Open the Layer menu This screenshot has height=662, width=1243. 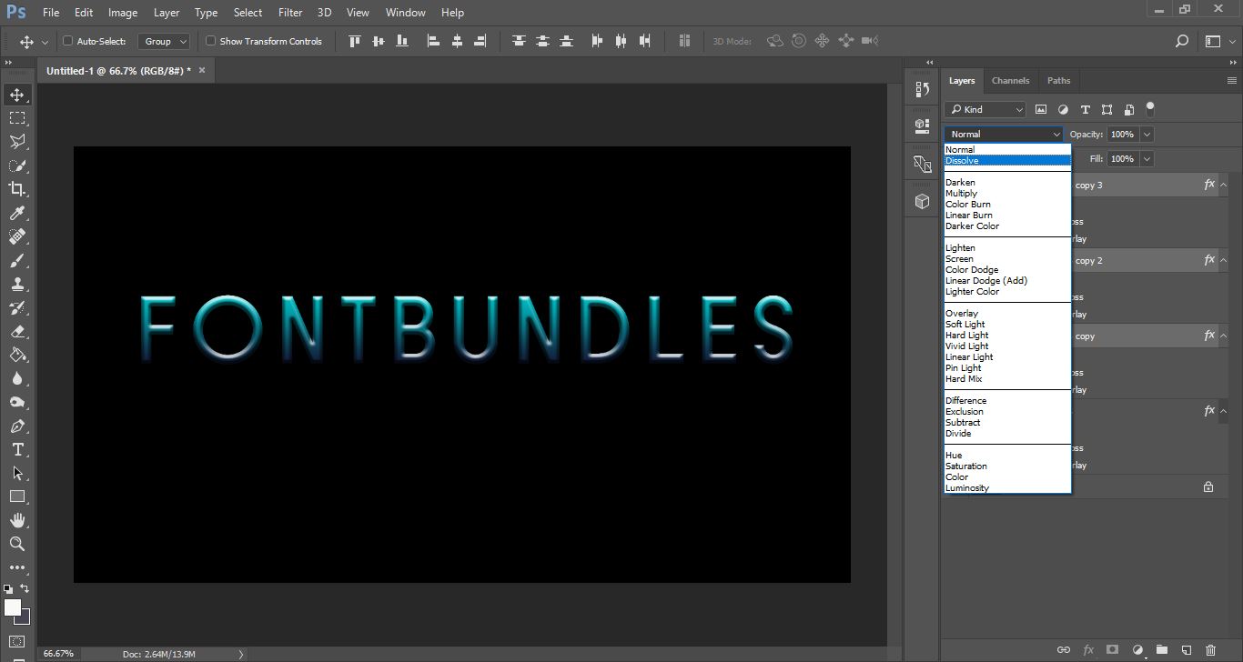point(167,13)
